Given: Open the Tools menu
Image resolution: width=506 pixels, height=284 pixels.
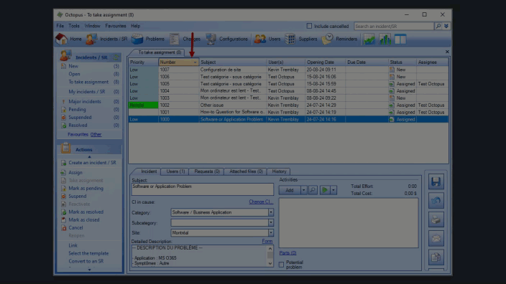Looking at the screenshot, I should click(74, 26).
